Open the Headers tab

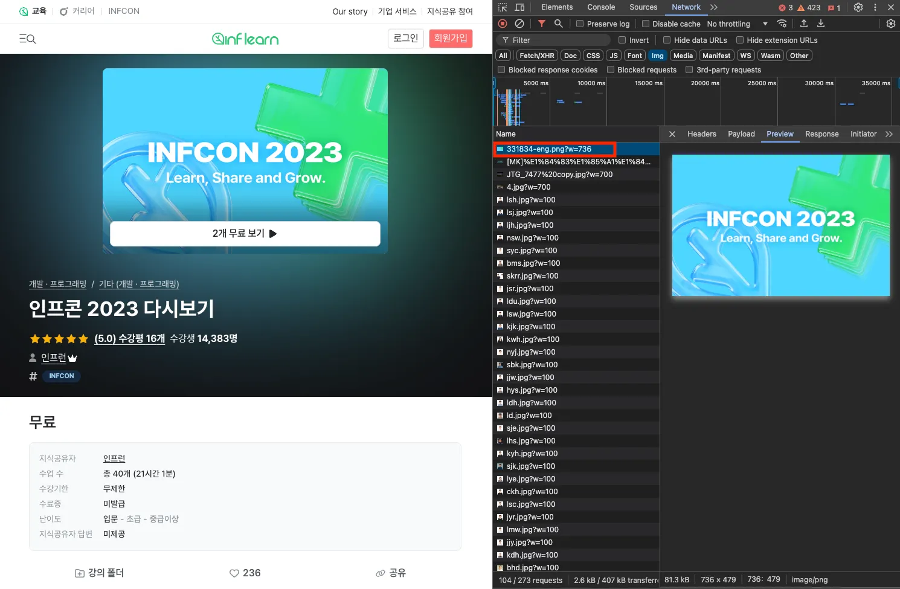tap(702, 134)
